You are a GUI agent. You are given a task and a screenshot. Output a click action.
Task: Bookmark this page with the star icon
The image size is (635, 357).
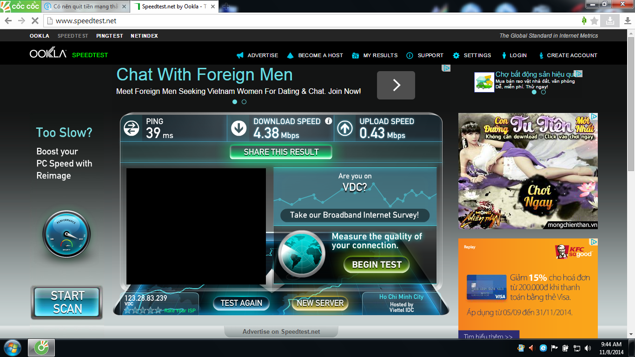coord(595,21)
